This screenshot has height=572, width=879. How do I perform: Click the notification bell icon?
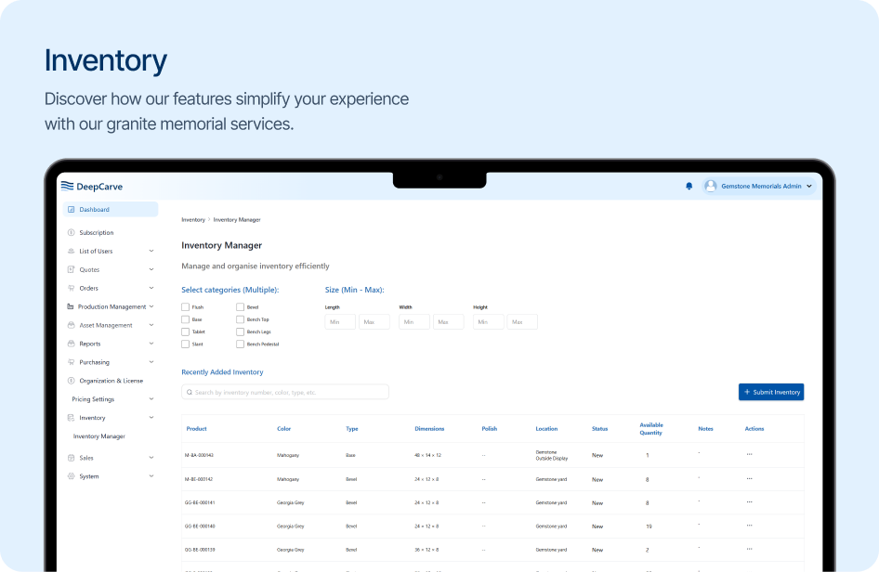(689, 186)
